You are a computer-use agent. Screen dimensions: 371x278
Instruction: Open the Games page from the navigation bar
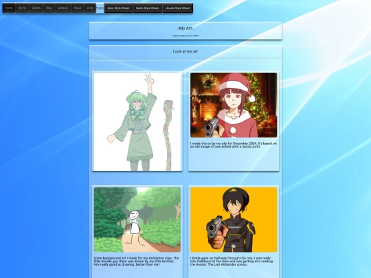tap(36, 8)
